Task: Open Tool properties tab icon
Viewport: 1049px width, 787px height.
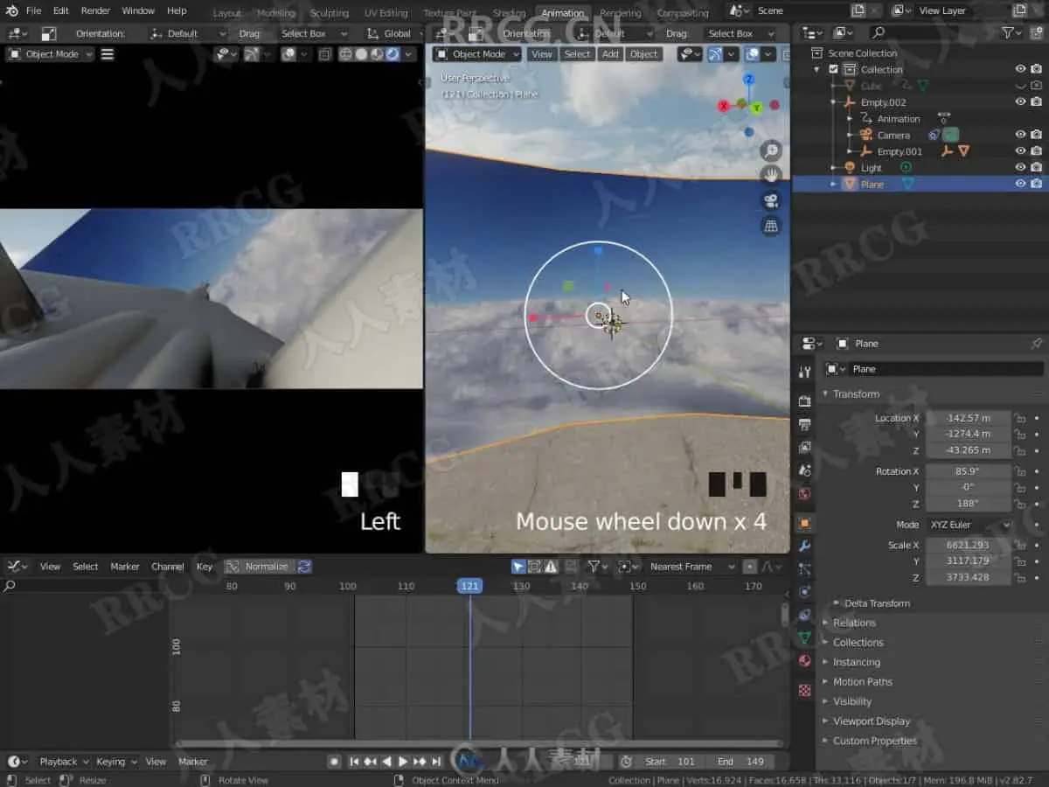Action: [805, 372]
